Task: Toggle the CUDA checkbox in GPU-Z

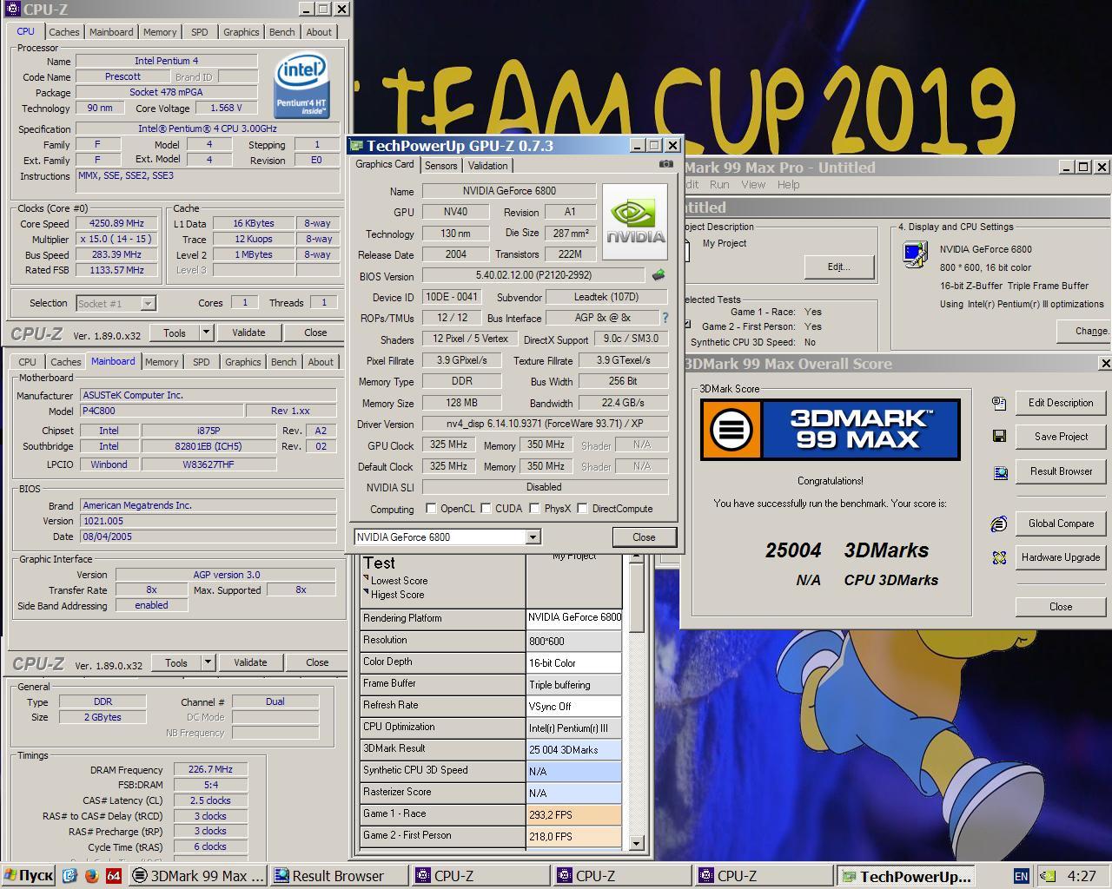Action: point(486,509)
